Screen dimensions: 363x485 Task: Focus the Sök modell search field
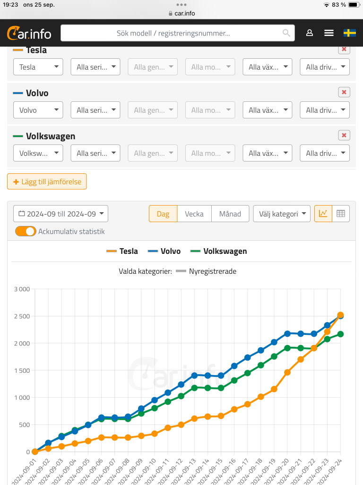(x=173, y=33)
